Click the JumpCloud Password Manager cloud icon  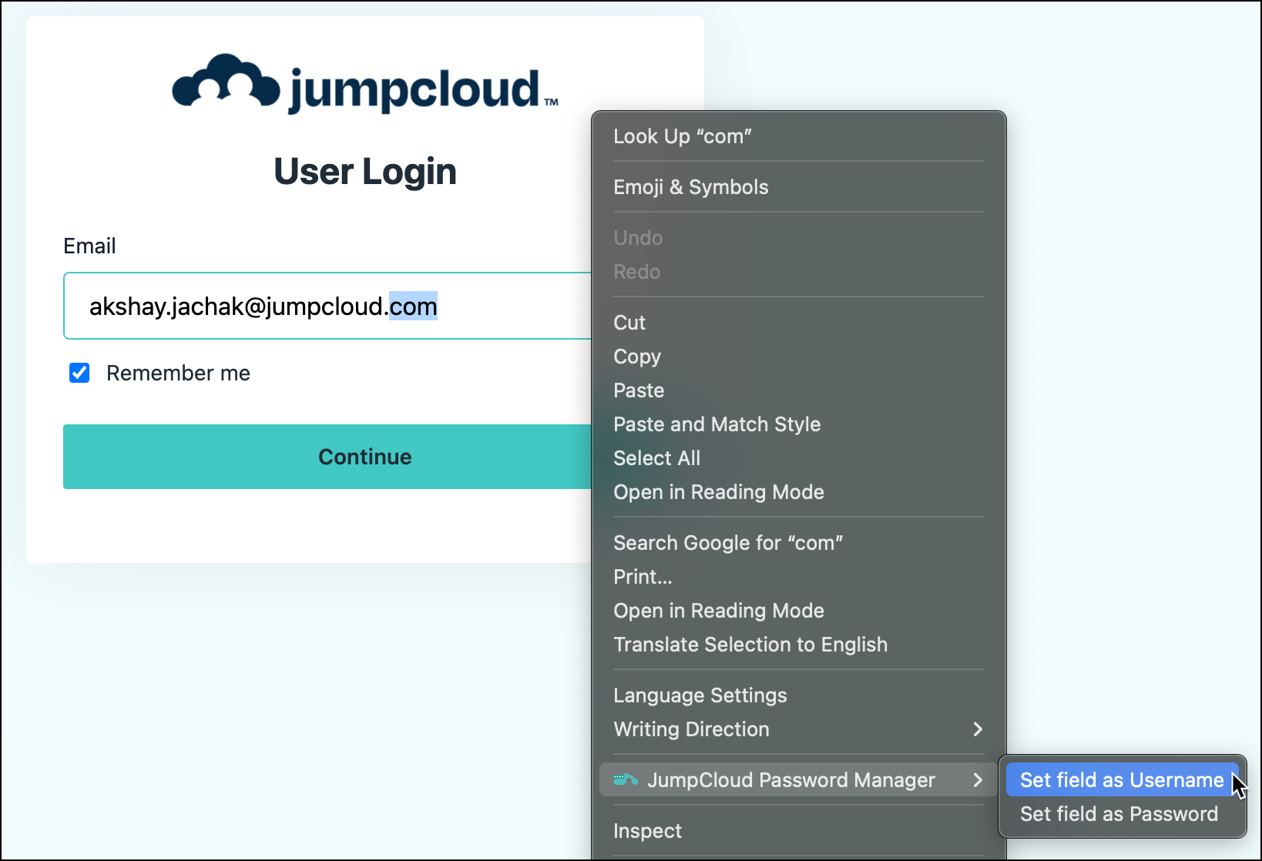(626, 779)
